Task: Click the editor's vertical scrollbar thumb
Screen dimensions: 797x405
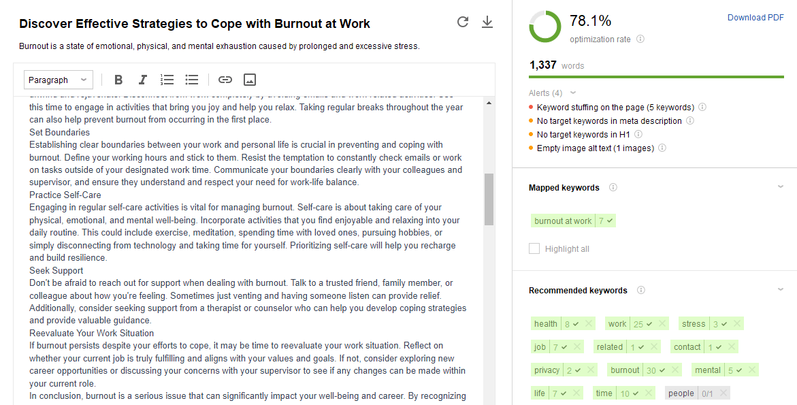Action: click(489, 199)
